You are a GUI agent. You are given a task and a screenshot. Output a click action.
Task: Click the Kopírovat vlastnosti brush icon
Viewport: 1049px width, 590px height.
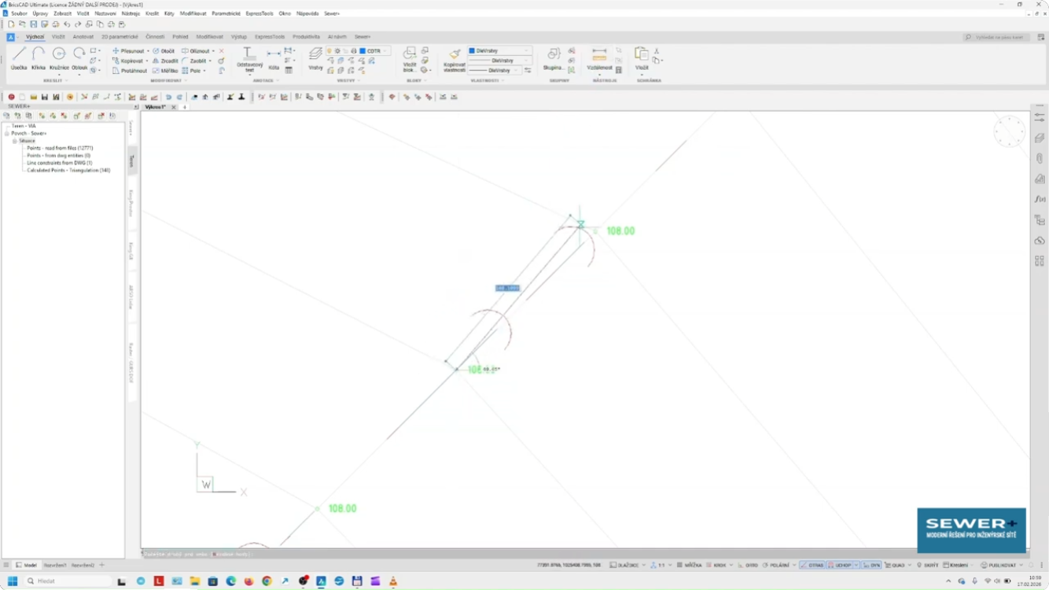[x=455, y=58]
